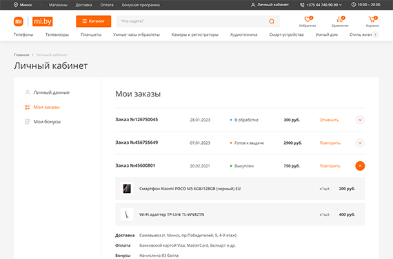Open the mi.by logo link
The width and height of the screenshot is (393, 259).
pos(43,21)
